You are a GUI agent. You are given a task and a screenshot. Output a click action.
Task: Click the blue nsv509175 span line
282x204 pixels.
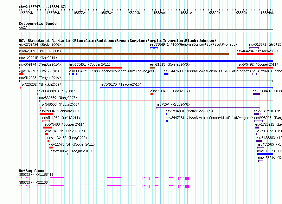(x=187, y=88)
